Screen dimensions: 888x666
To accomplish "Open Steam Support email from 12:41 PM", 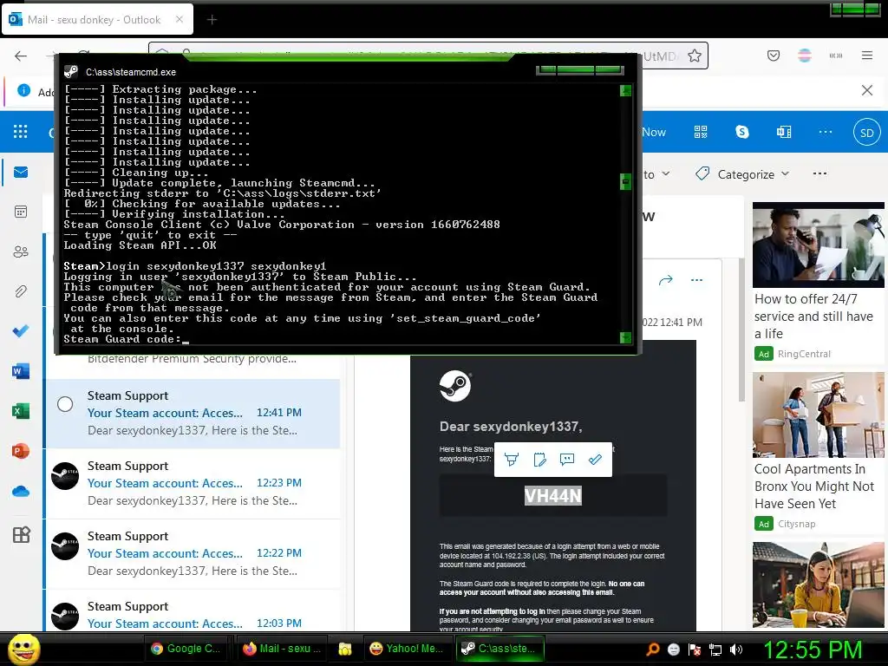I will (x=193, y=413).
